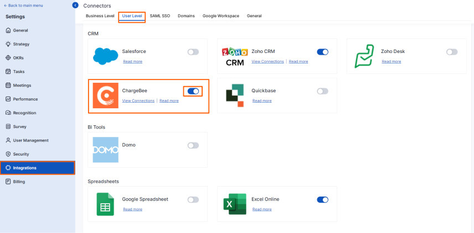Image resolution: width=474 pixels, height=233 pixels.
Task: Open Zoho Desk Read more link
Action: click(391, 61)
